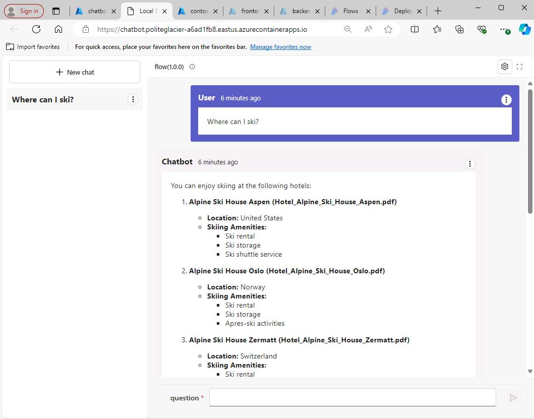Image resolution: width=534 pixels, height=419 pixels.
Task: Send the question with arrow icon
Action: (x=513, y=397)
